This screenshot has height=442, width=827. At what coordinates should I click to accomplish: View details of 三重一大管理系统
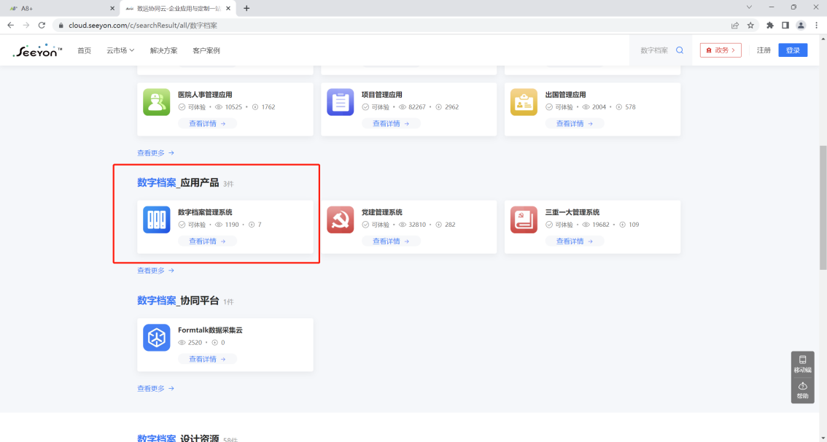tap(575, 241)
